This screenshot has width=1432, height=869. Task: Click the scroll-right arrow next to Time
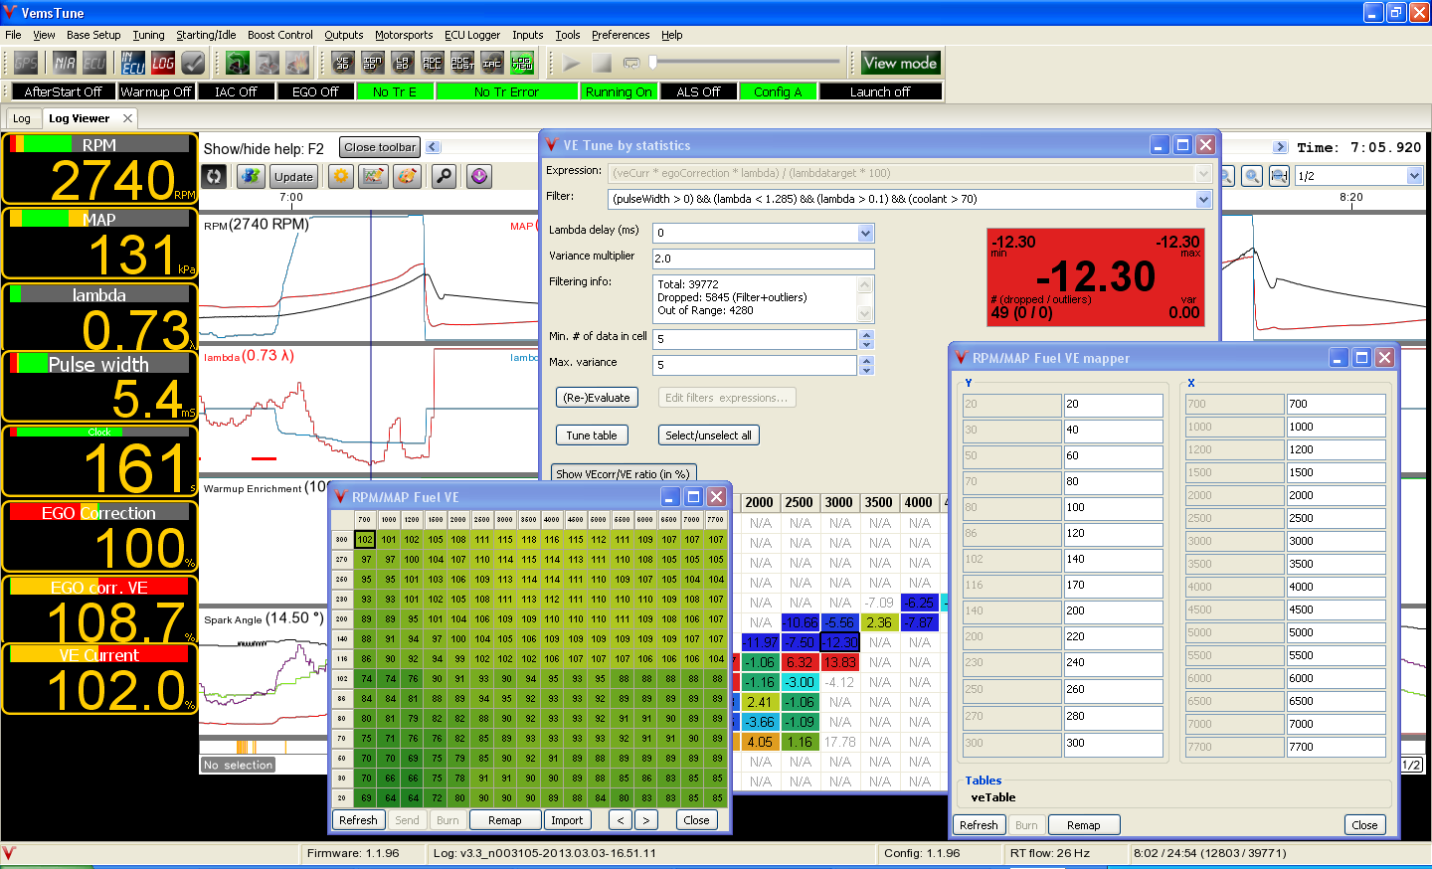click(1280, 147)
